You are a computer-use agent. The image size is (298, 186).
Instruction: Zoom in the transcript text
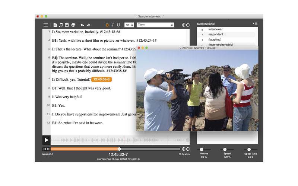tap(183, 25)
